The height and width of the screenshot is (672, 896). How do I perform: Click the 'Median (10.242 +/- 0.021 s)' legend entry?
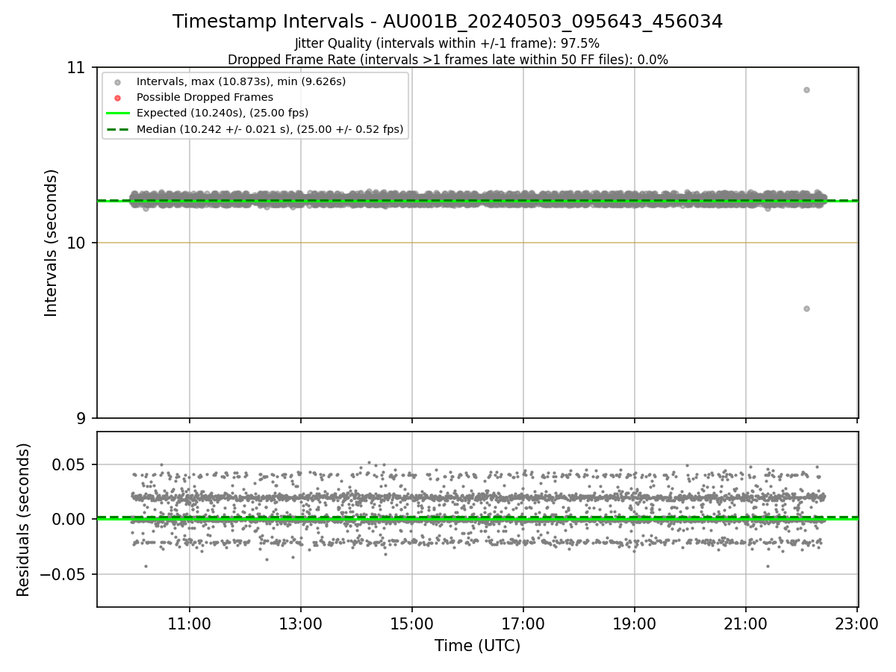(x=270, y=129)
